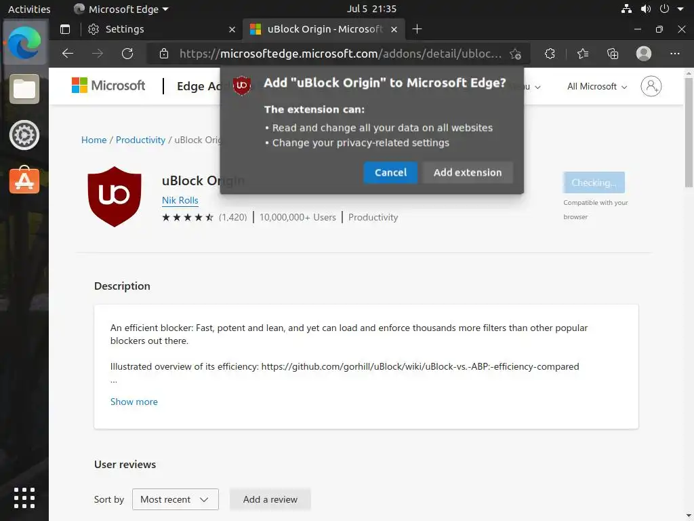Follow the Home breadcrumb link
Screen dimensions: 694x521
[94, 140]
